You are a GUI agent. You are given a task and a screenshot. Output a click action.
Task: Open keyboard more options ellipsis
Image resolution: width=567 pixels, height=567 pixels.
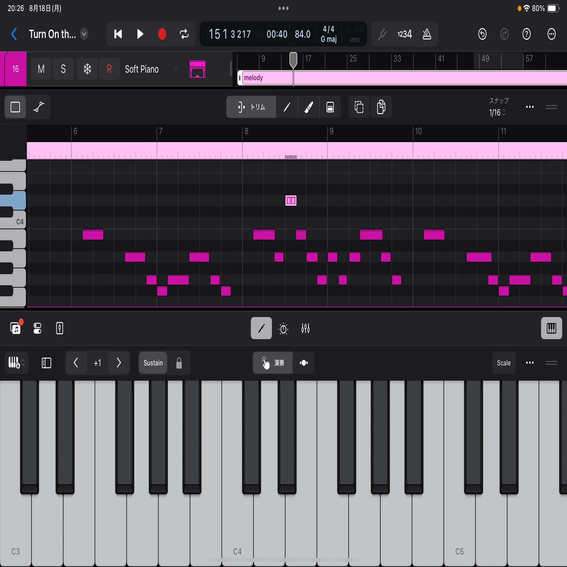[530, 363]
